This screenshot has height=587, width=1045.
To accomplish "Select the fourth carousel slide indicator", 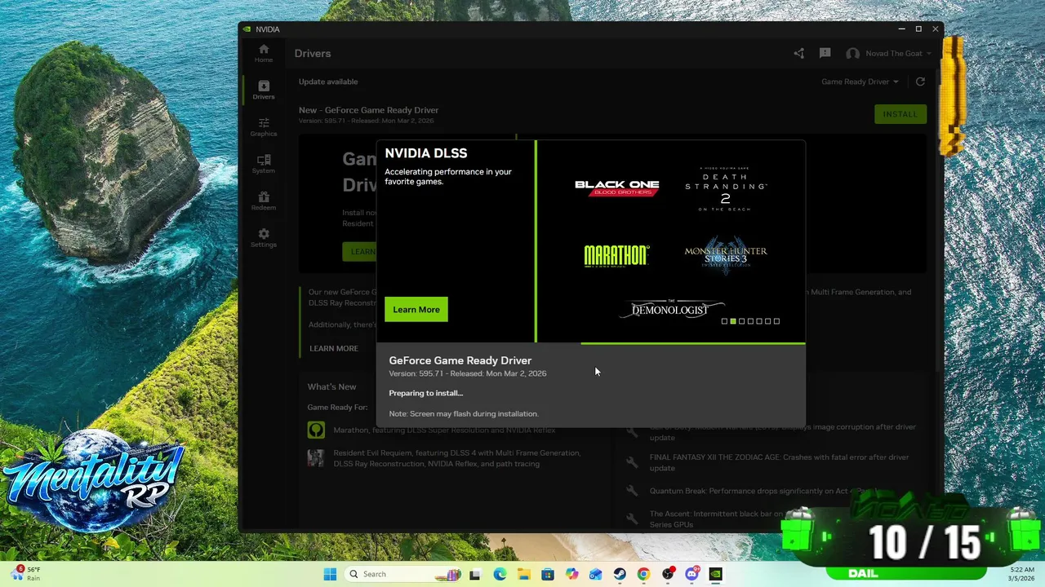I will pos(750,321).
